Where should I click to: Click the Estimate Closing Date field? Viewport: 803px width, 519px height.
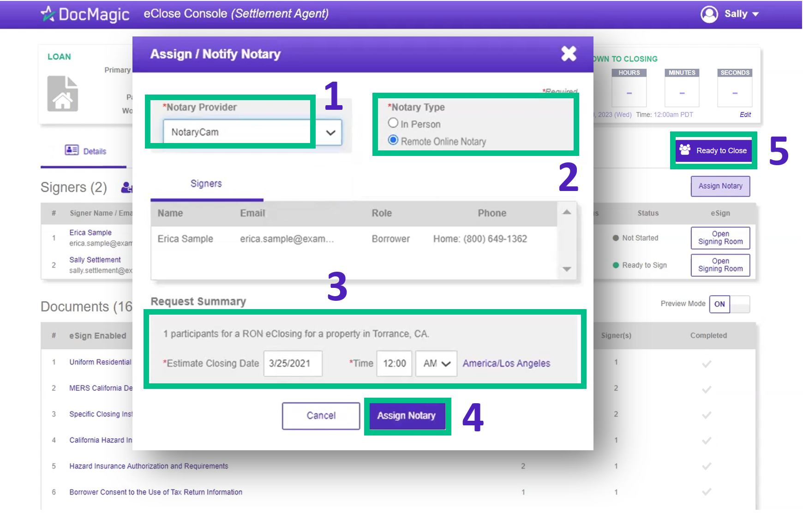pos(293,364)
